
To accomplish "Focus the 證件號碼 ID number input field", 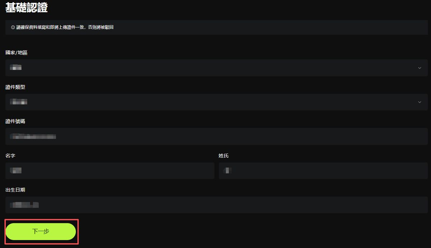I will point(216,137).
